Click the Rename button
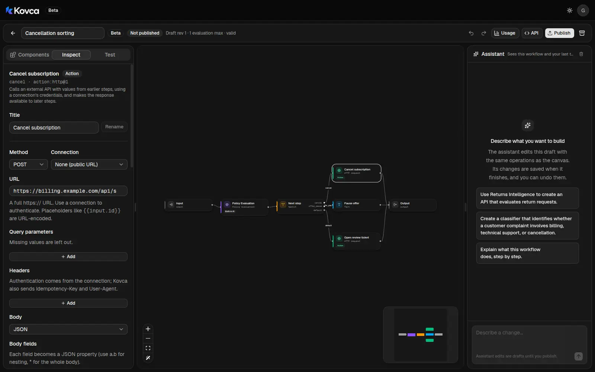 (114, 127)
